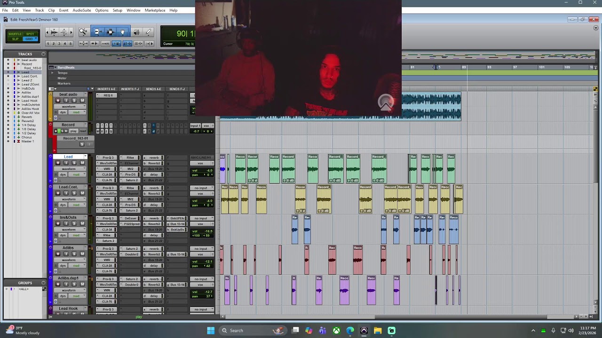
Task: Click Zoom Preset 5 button
Action: (x=71, y=44)
